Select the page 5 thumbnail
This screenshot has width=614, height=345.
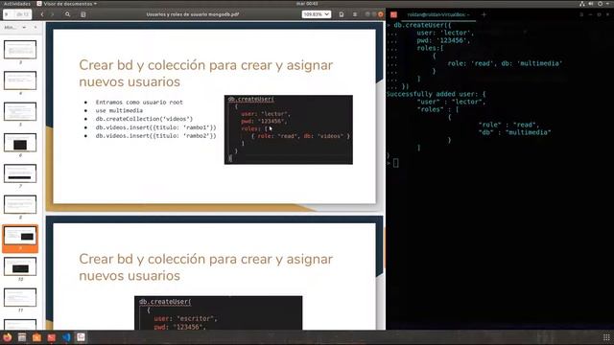coord(20,111)
